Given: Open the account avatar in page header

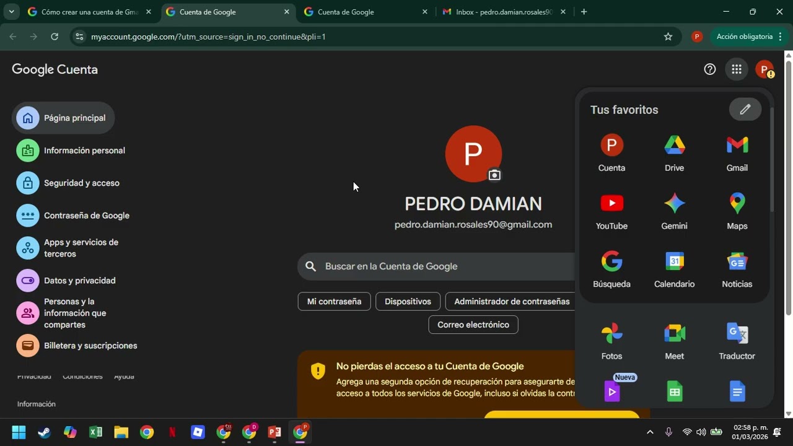Looking at the screenshot, I should pos(765,69).
